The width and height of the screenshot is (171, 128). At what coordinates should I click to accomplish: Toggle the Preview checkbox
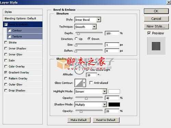tap(149, 33)
